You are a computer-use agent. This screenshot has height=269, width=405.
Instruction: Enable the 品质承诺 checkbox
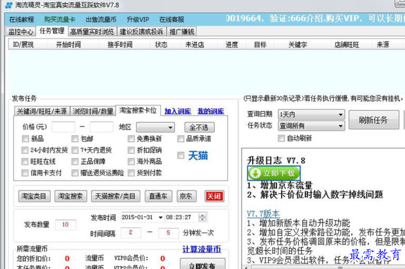click(181, 139)
